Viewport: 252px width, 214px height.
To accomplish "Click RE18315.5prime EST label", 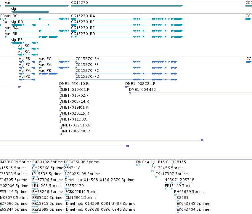I will [x=47, y=204].
